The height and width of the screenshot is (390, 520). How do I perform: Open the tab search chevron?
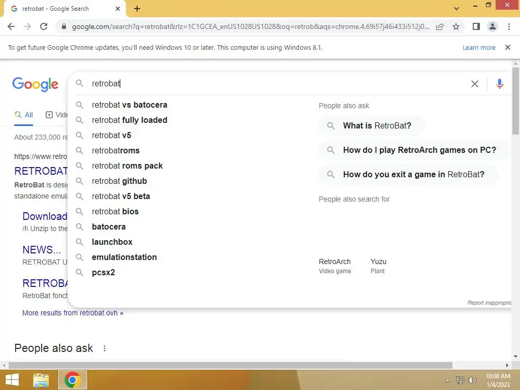coord(457,9)
